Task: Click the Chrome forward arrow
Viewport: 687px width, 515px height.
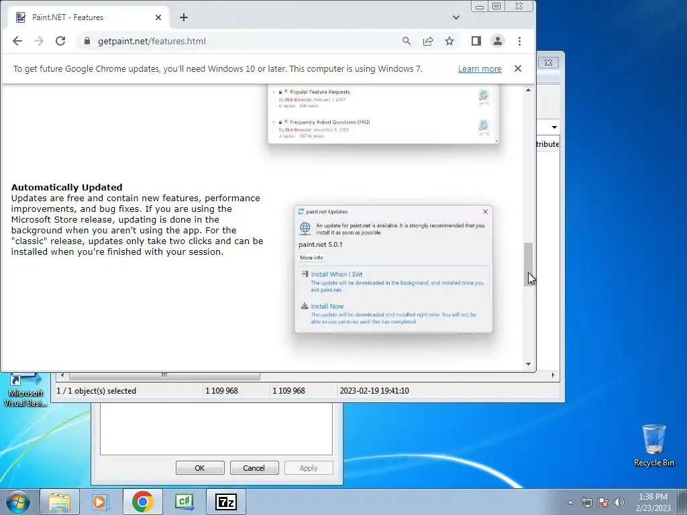Action: coord(39,41)
